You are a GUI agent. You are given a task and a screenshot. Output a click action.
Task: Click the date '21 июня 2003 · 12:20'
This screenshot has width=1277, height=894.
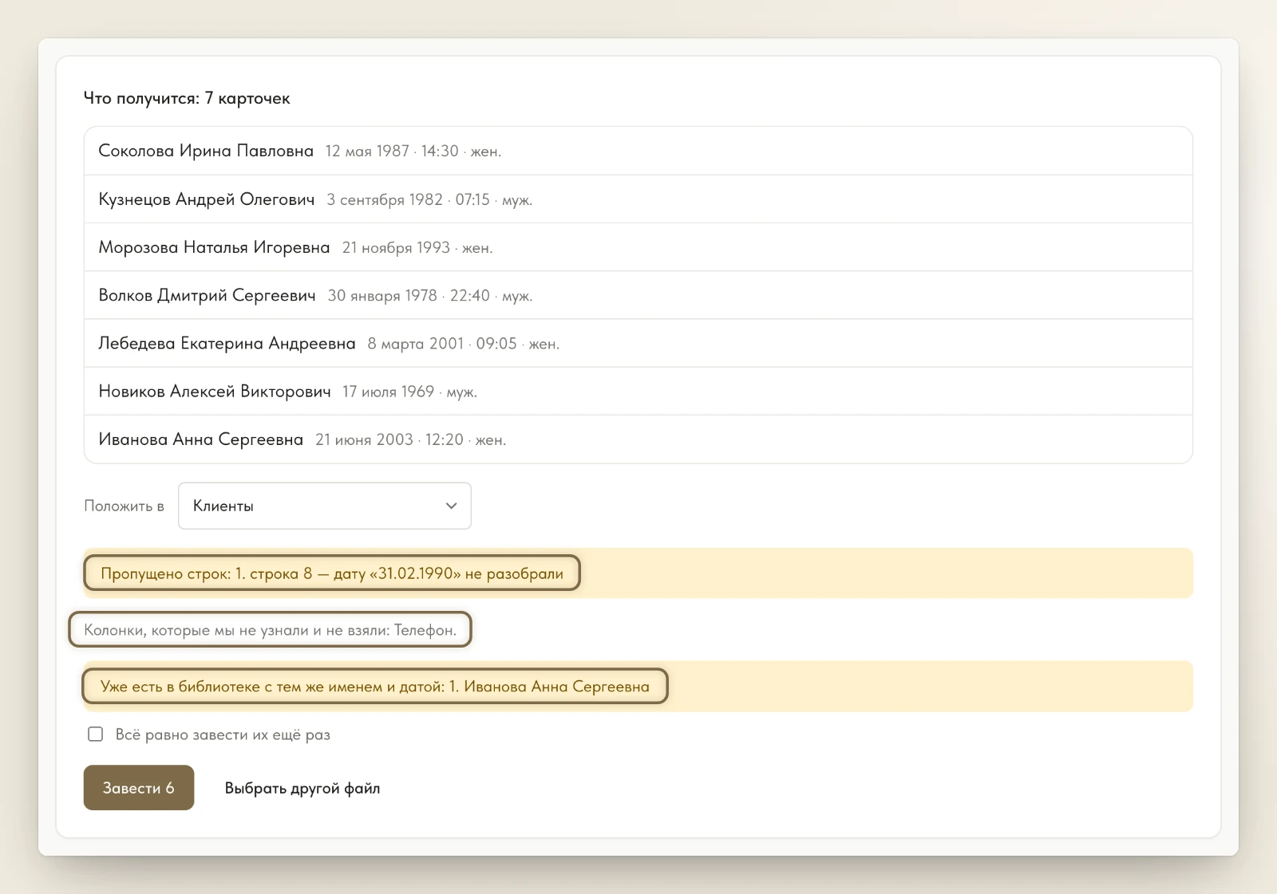coord(389,439)
